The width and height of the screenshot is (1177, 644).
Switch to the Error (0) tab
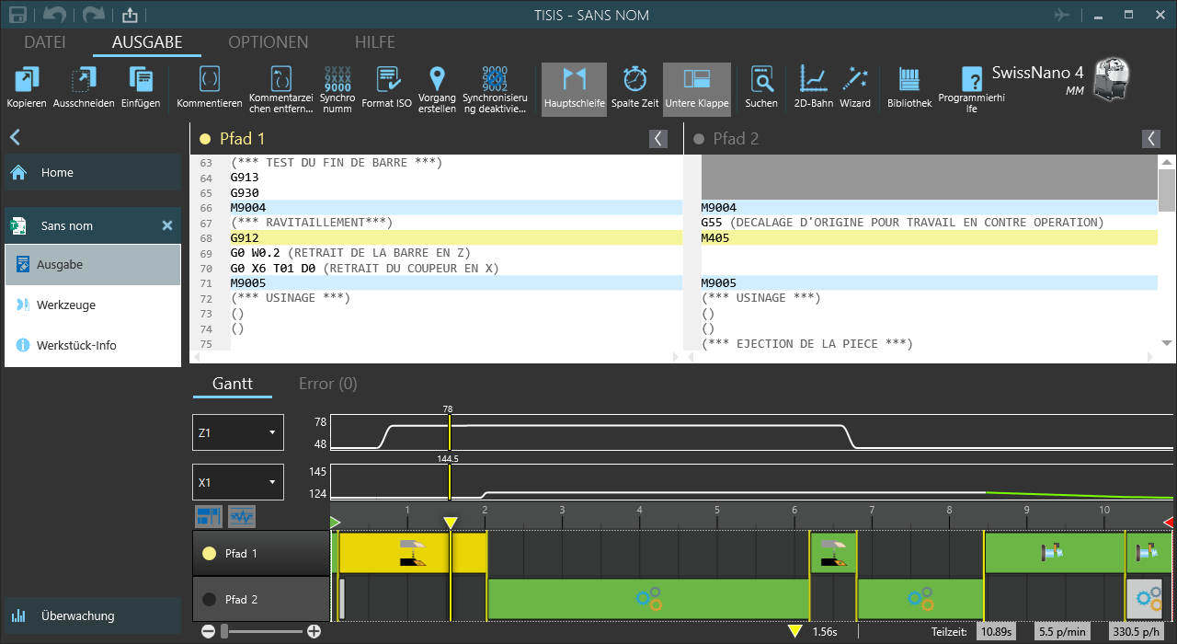pyautogui.click(x=327, y=384)
